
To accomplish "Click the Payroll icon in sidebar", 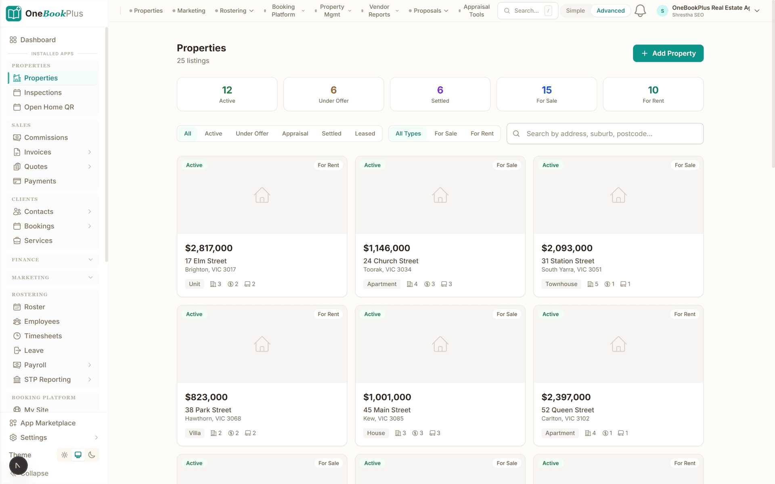I will [x=17, y=365].
